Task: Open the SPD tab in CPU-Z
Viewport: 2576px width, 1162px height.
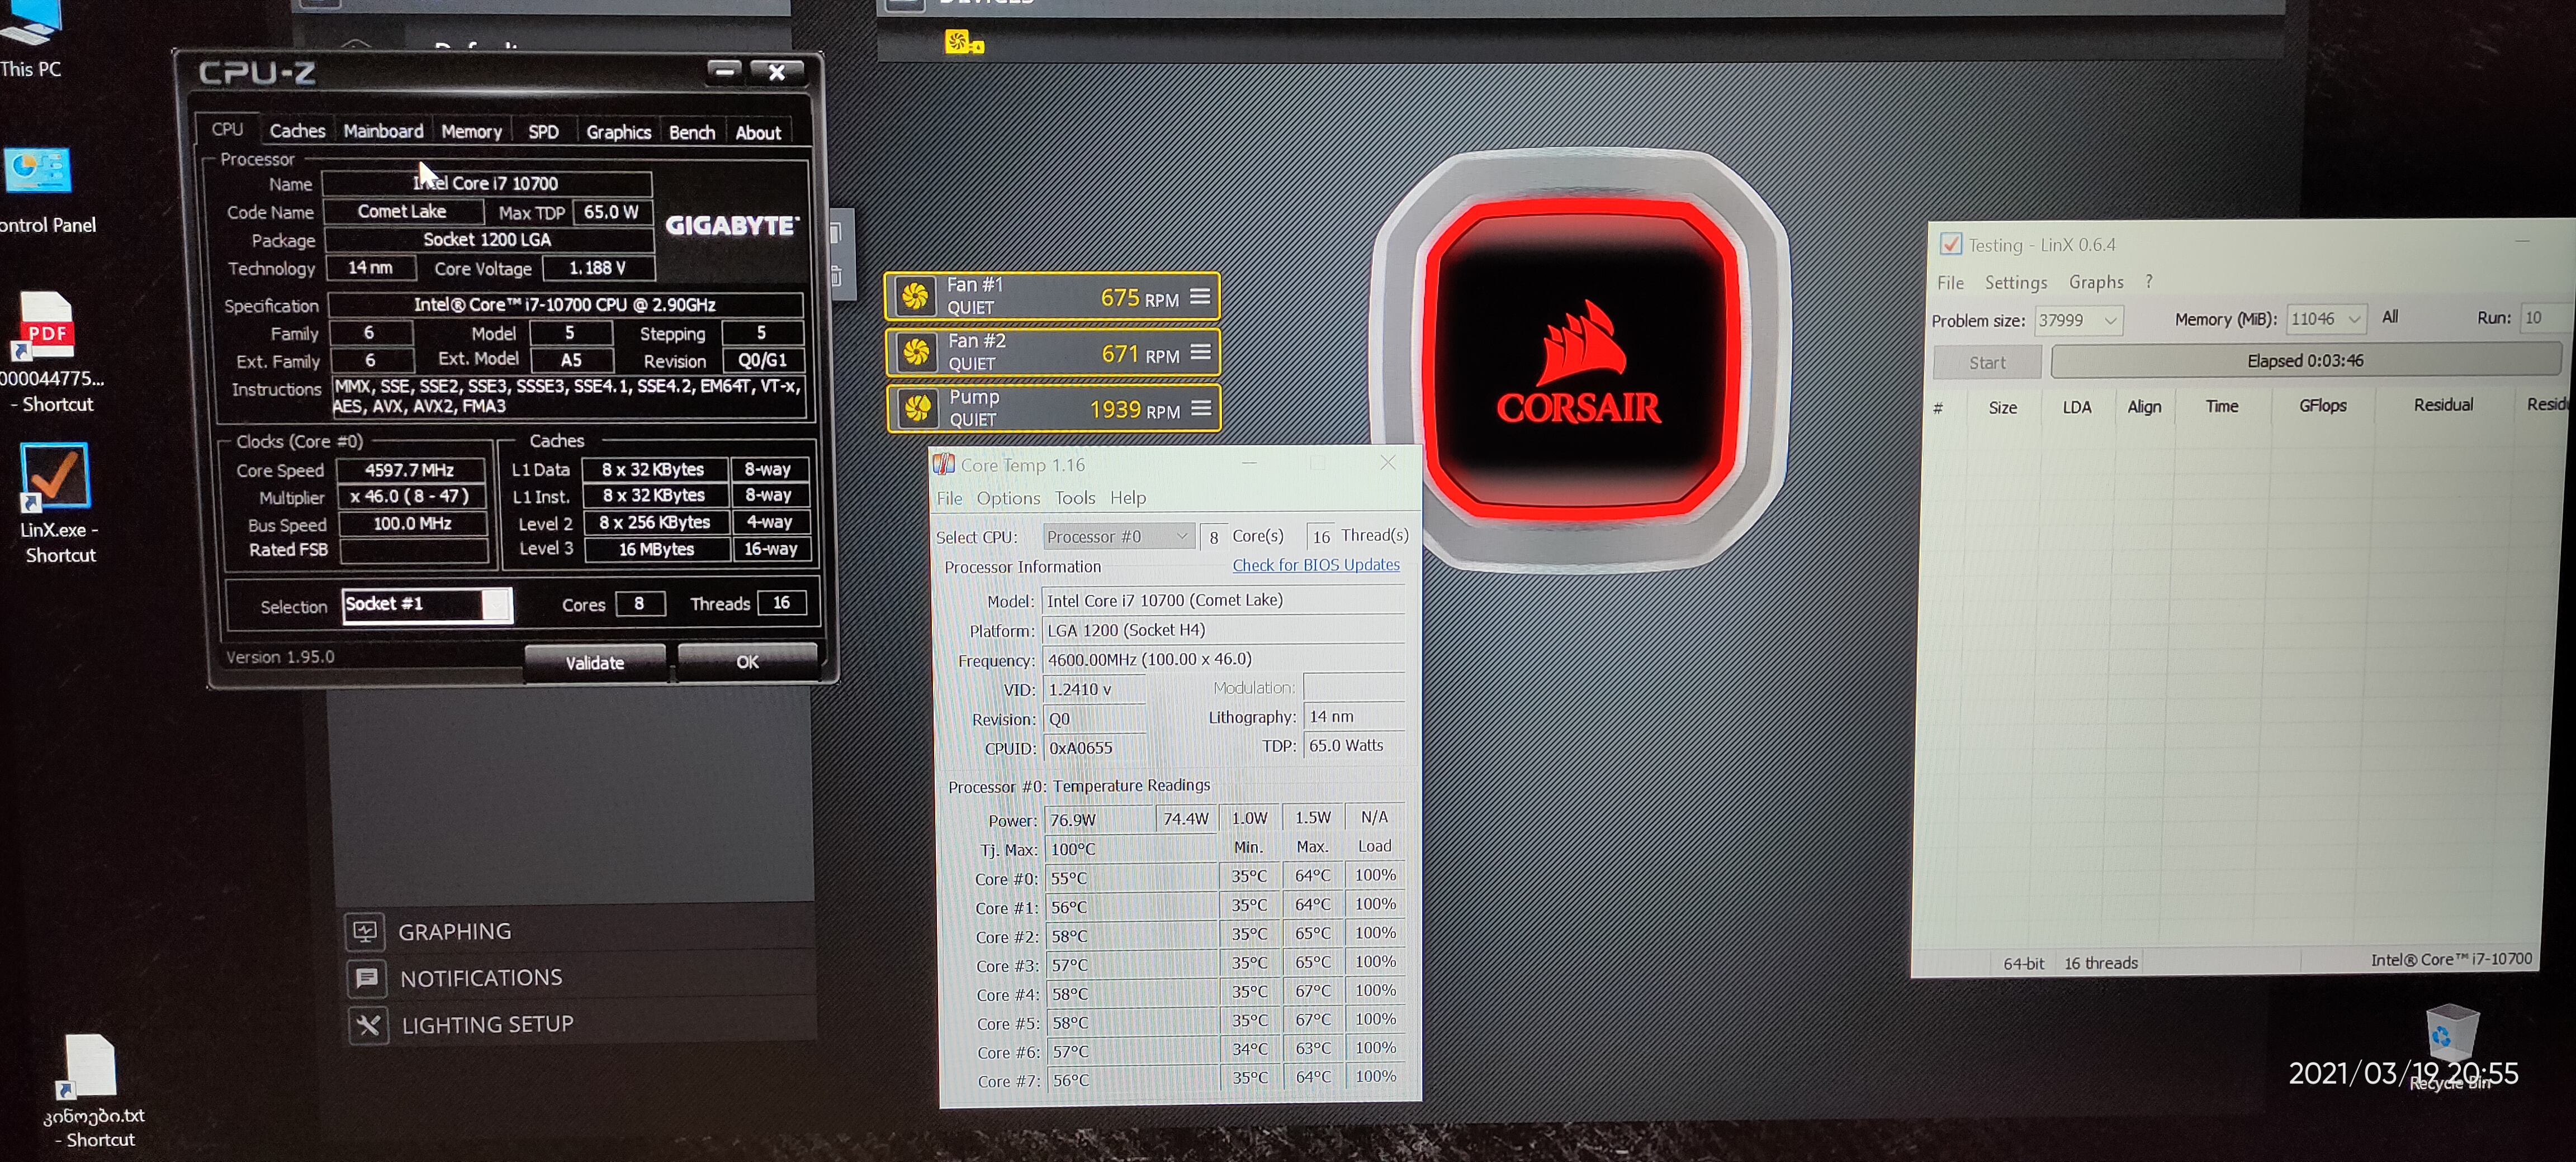Action: pyautogui.click(x=543, y=132)
